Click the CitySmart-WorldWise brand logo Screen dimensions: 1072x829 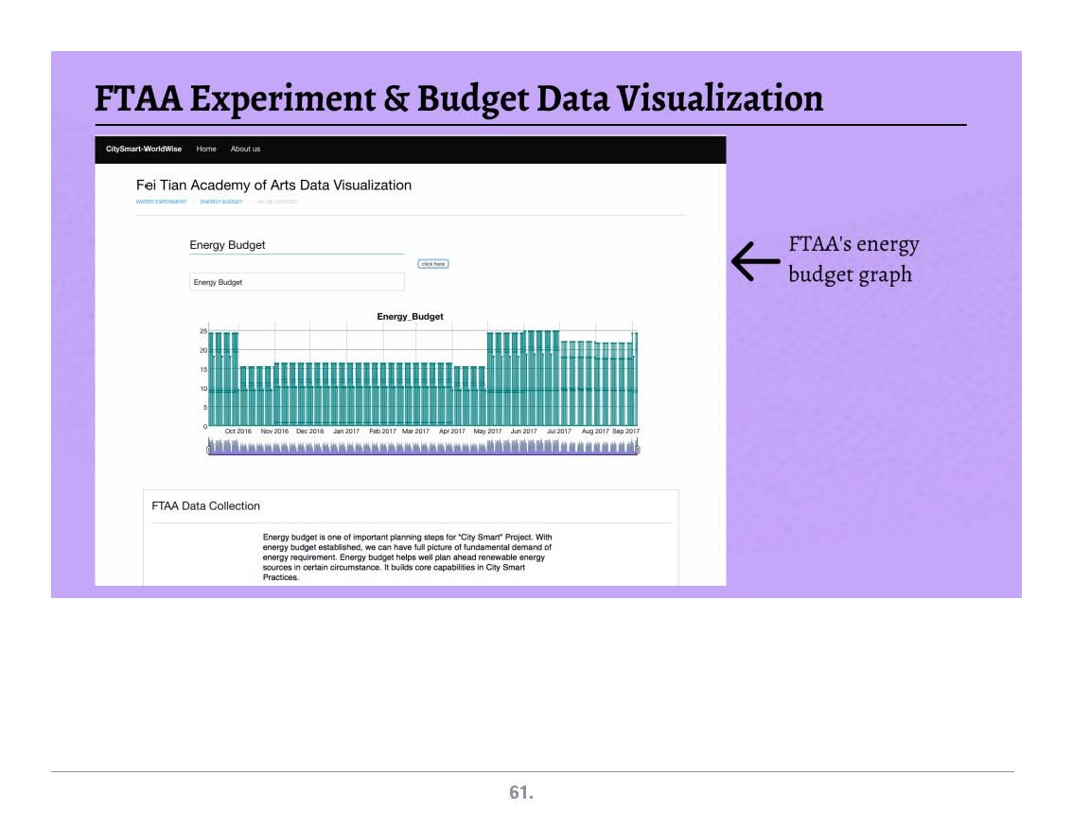(144, 150)
